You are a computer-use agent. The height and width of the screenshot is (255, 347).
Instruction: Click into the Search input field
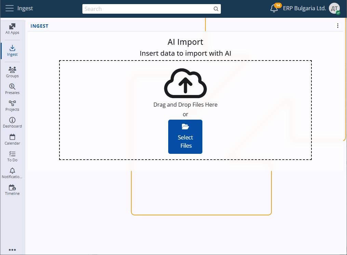tap(147, 9)
